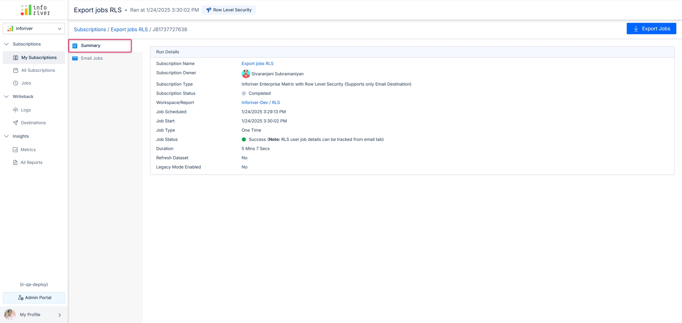The image size is (682, 323).
Task: Collapse the Subscriptions section
Action: click(7, 44)
